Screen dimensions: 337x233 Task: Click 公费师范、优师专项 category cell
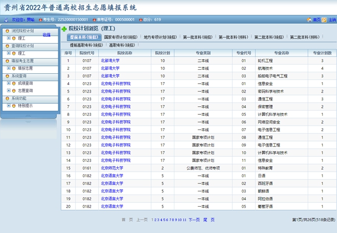point(203,168)
